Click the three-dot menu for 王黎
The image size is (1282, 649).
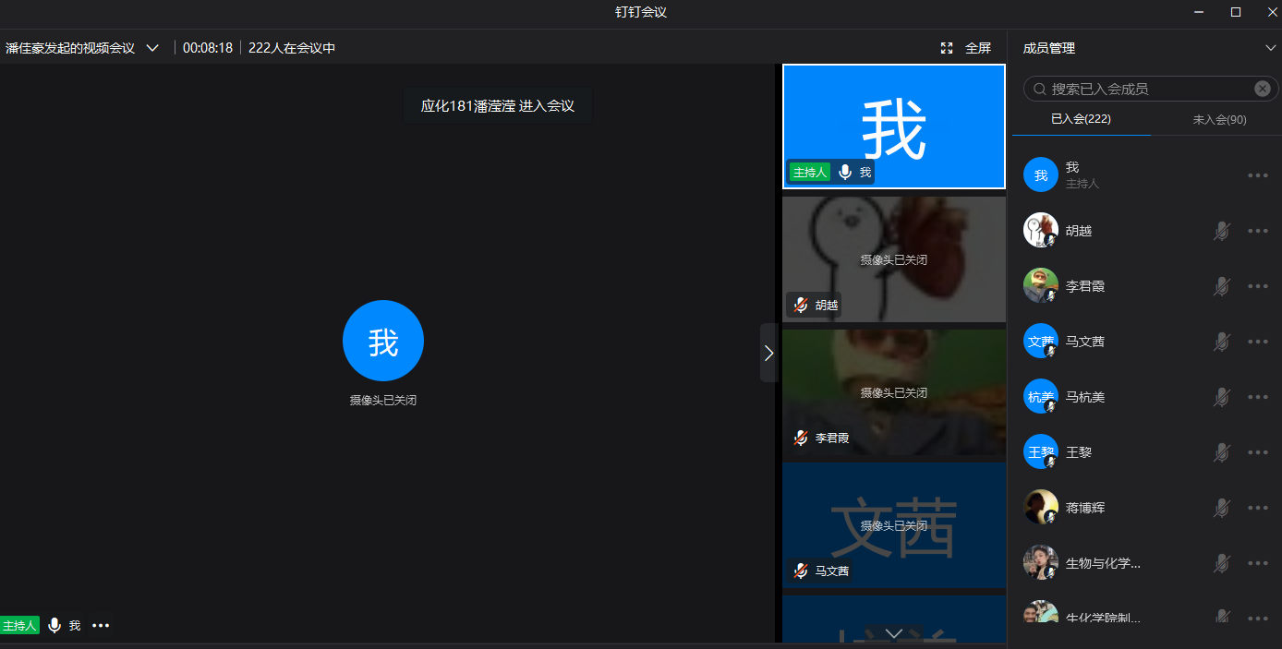coord(1257,452)
